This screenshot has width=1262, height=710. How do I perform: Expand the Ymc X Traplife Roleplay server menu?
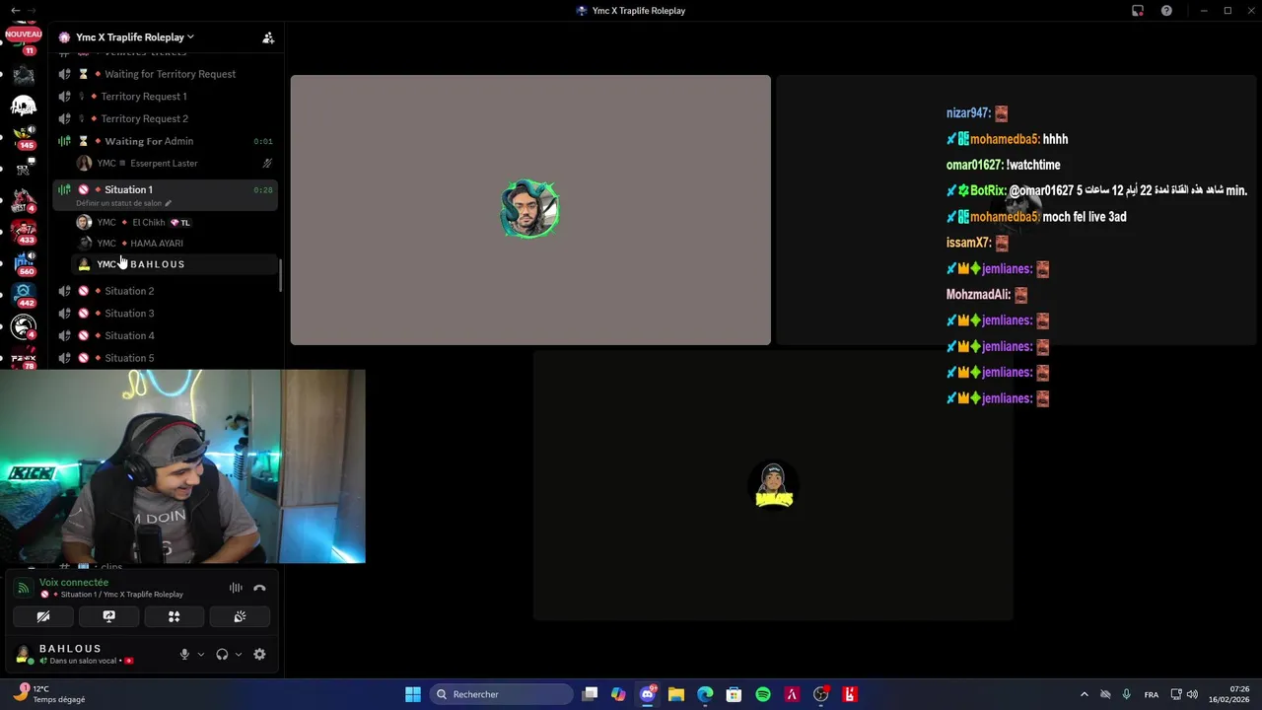(x=134, y=37)
